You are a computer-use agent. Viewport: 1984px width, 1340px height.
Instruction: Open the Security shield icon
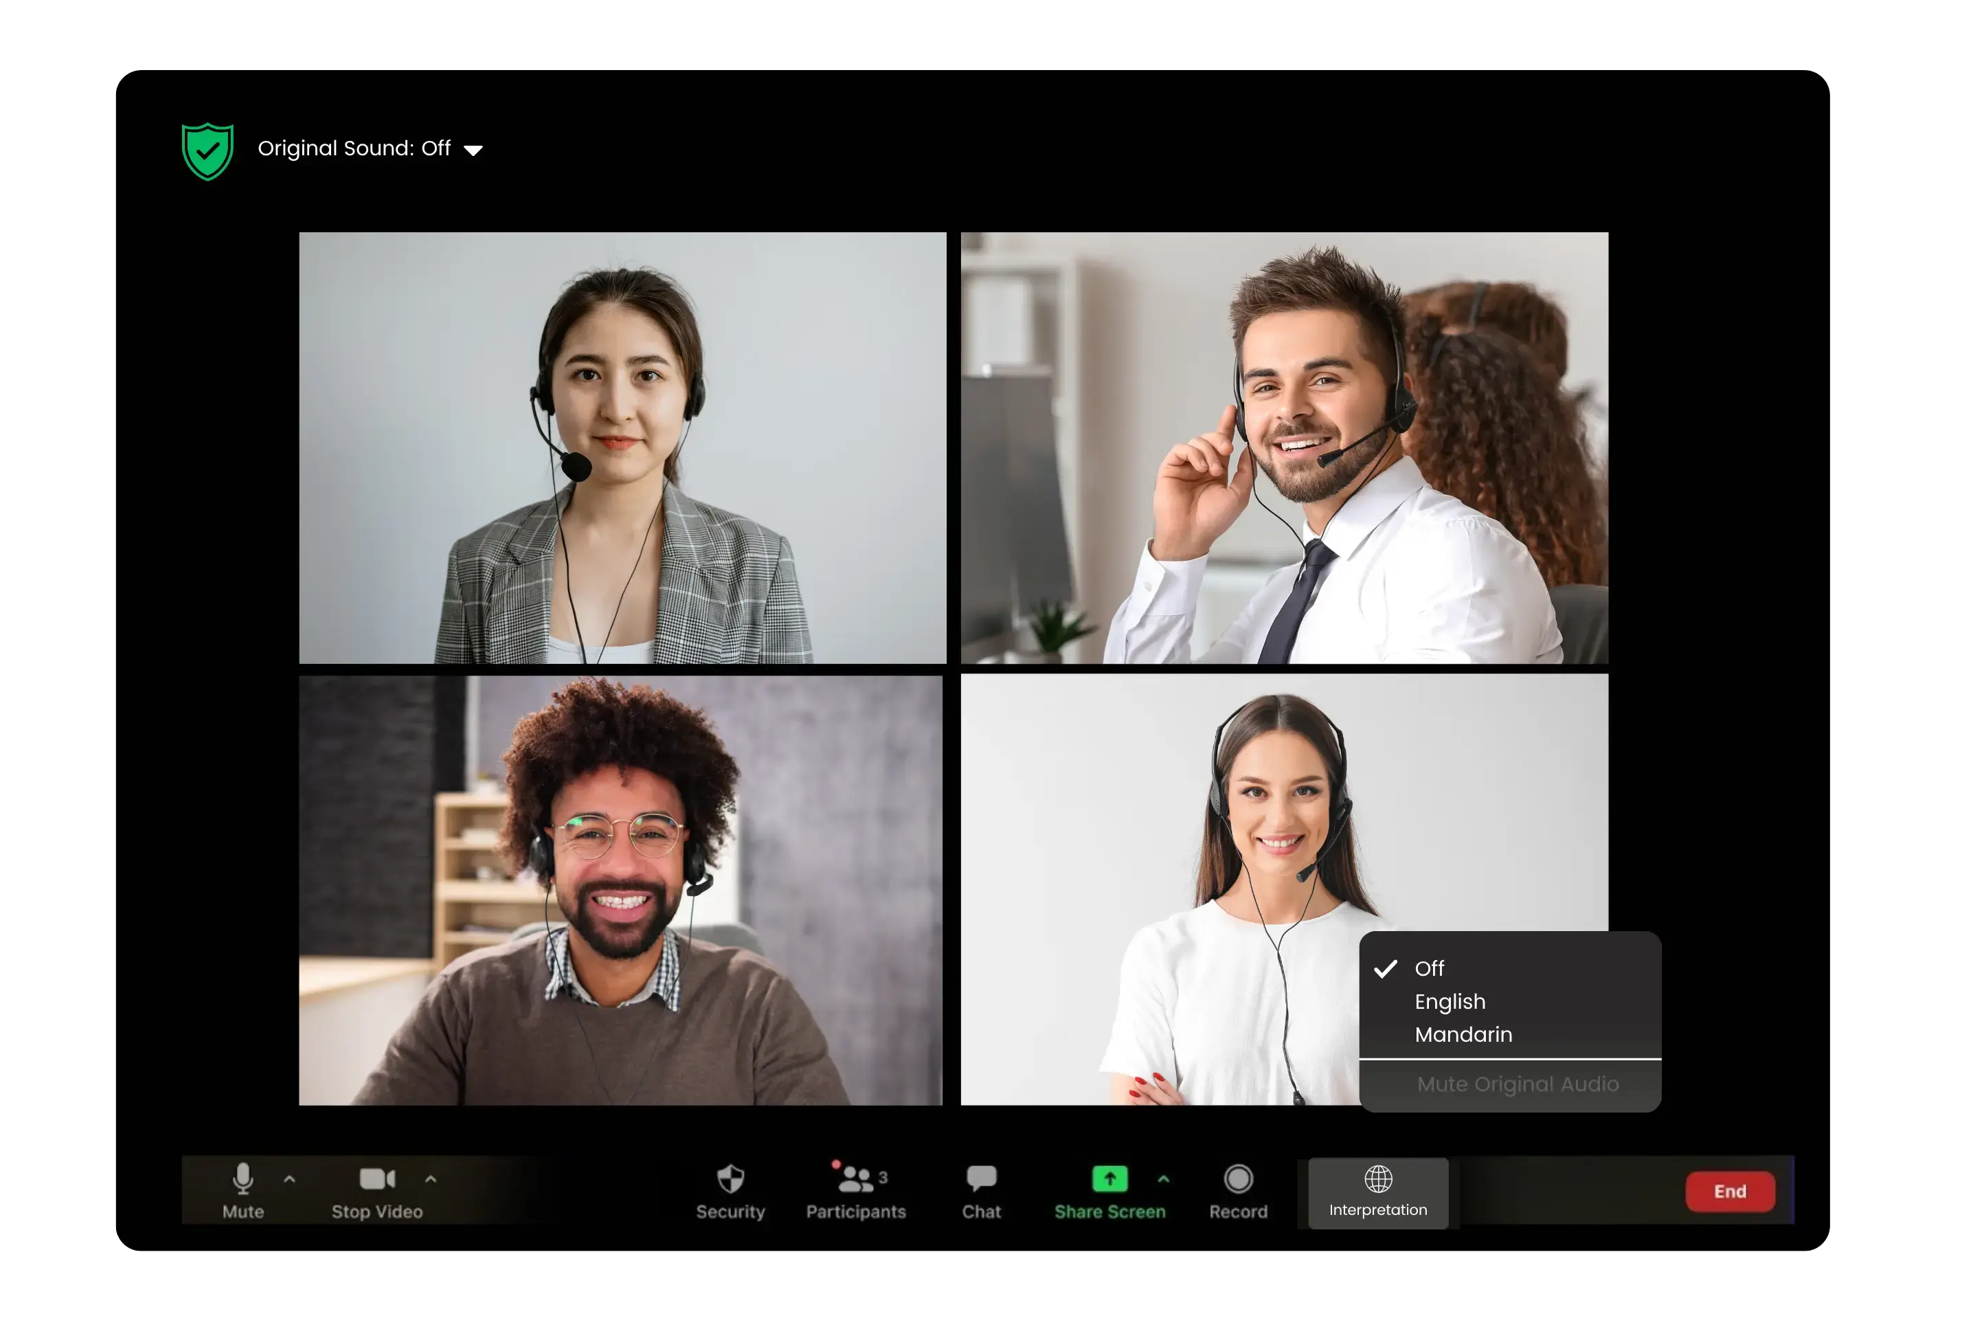tap(731, 1179)
